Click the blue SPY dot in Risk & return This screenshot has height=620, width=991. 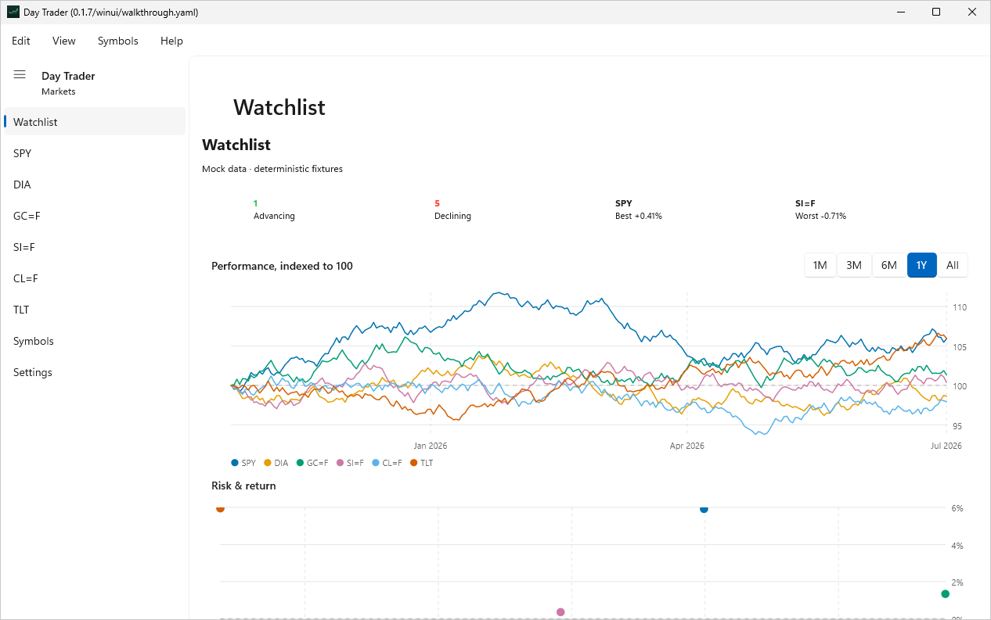tap(704, 509)
